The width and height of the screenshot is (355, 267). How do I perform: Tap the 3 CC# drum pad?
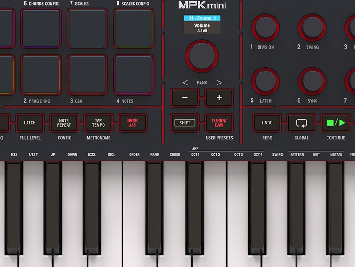pos(87,75)
